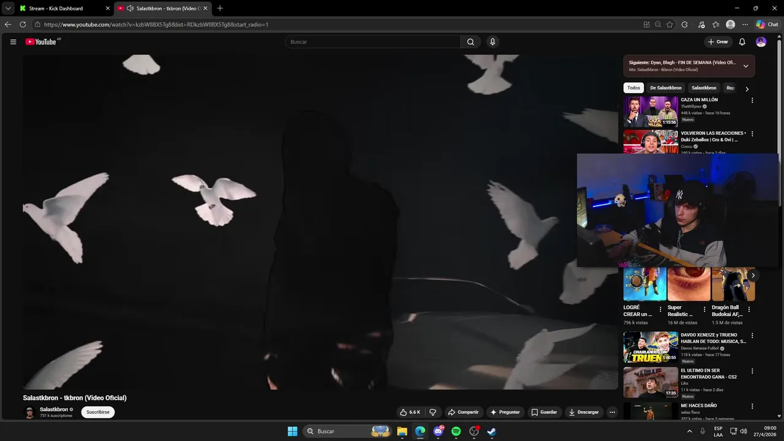Open the YouTube guide hamburger menu
784x441 pixels.
coord(13,42)
